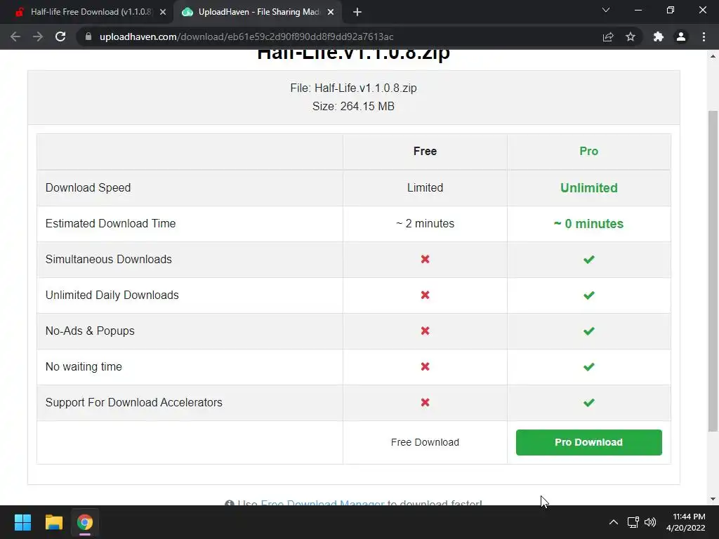The image size is (719, 539).
Task: Close the UploadHaven tab
Action: [331, 12]
